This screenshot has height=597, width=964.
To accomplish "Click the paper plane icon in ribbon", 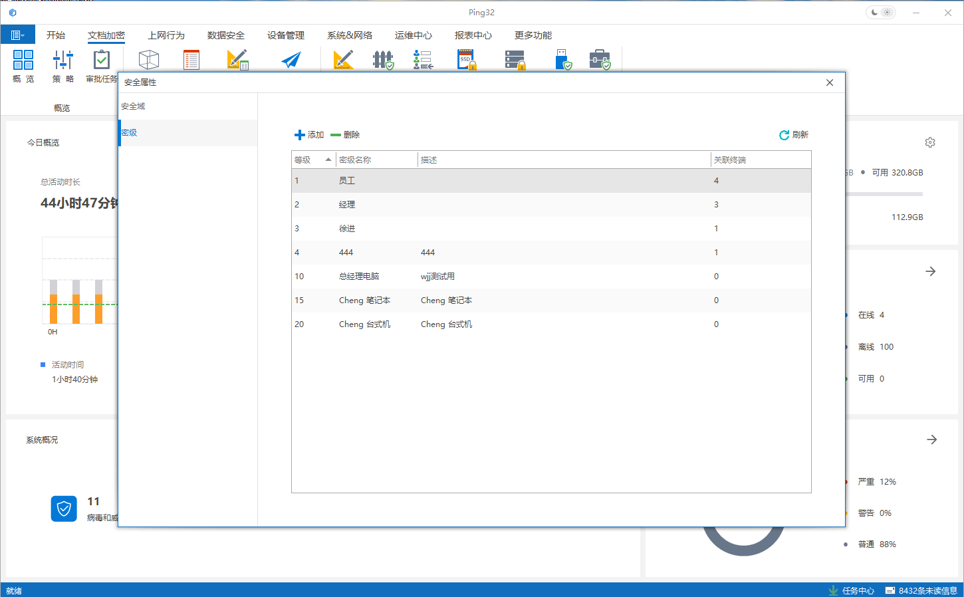I will [x=291, y=60].
